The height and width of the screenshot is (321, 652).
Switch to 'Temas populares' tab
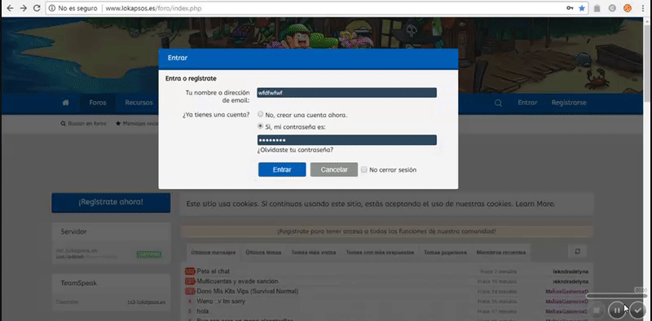[x=445, y=253]
